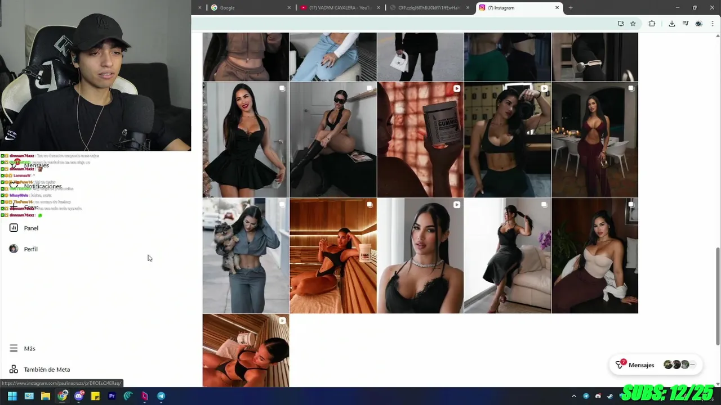Open the top-row white handbag post

click(x=420, y=57)
